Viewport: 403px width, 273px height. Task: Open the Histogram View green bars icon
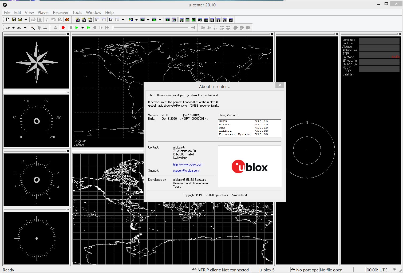click(154, 19)
